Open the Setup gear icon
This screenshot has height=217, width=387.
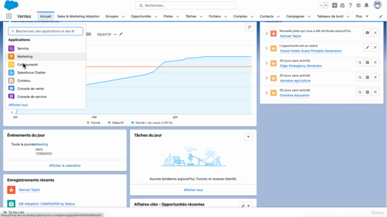359,5
